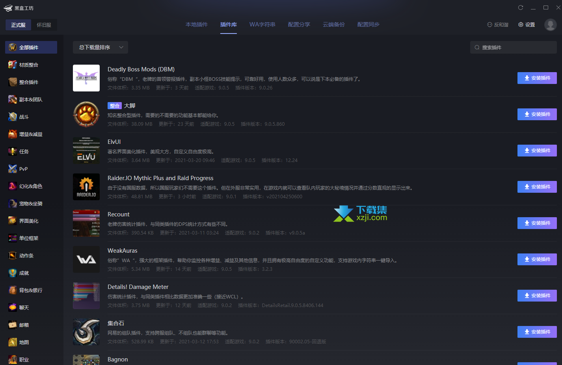Screen dimensions: 562x365
Task: Open the 界面美化 category
Action: pyautogui.click(x=31, y=221)
